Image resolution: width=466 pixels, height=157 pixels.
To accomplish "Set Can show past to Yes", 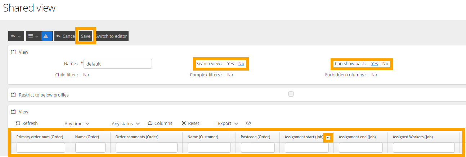I will (375, 64).
